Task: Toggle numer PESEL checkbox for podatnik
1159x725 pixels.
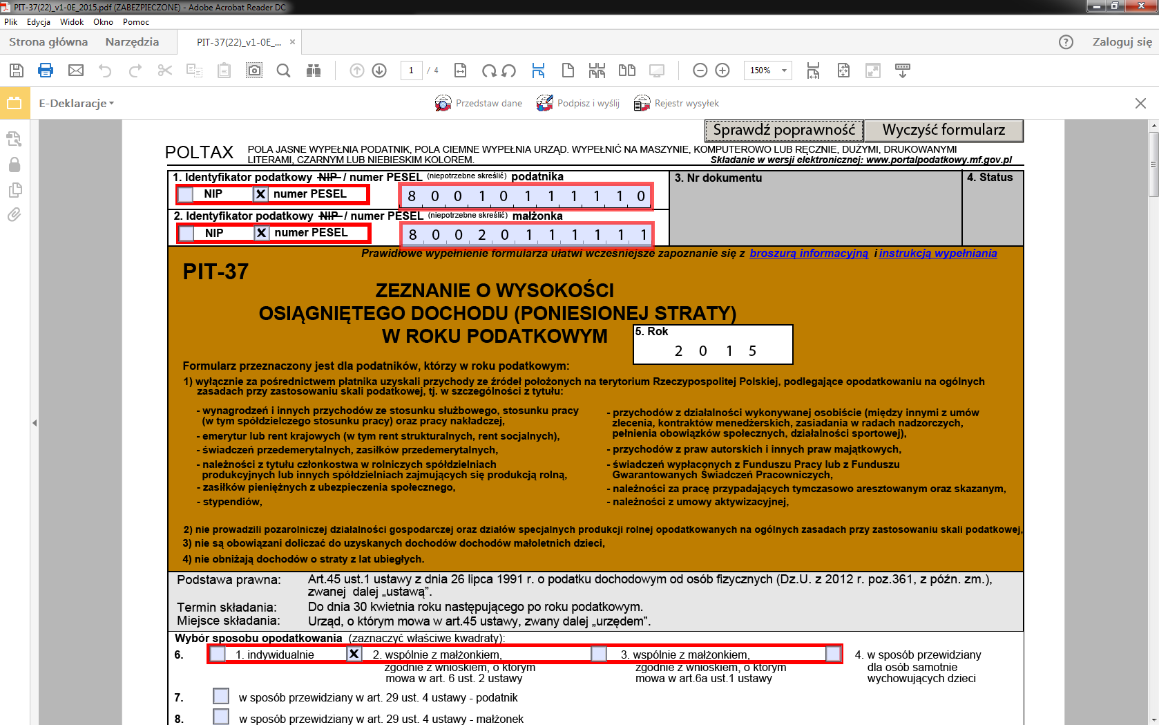Action: click(260, 194)
